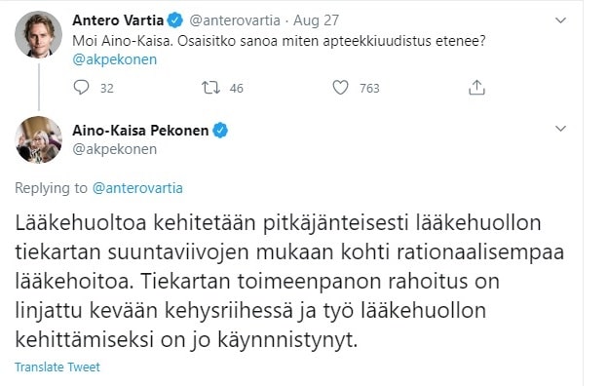Like the tweet with the heart icon
This screenshot has width=608, height=386.
(x=340, y=88)
